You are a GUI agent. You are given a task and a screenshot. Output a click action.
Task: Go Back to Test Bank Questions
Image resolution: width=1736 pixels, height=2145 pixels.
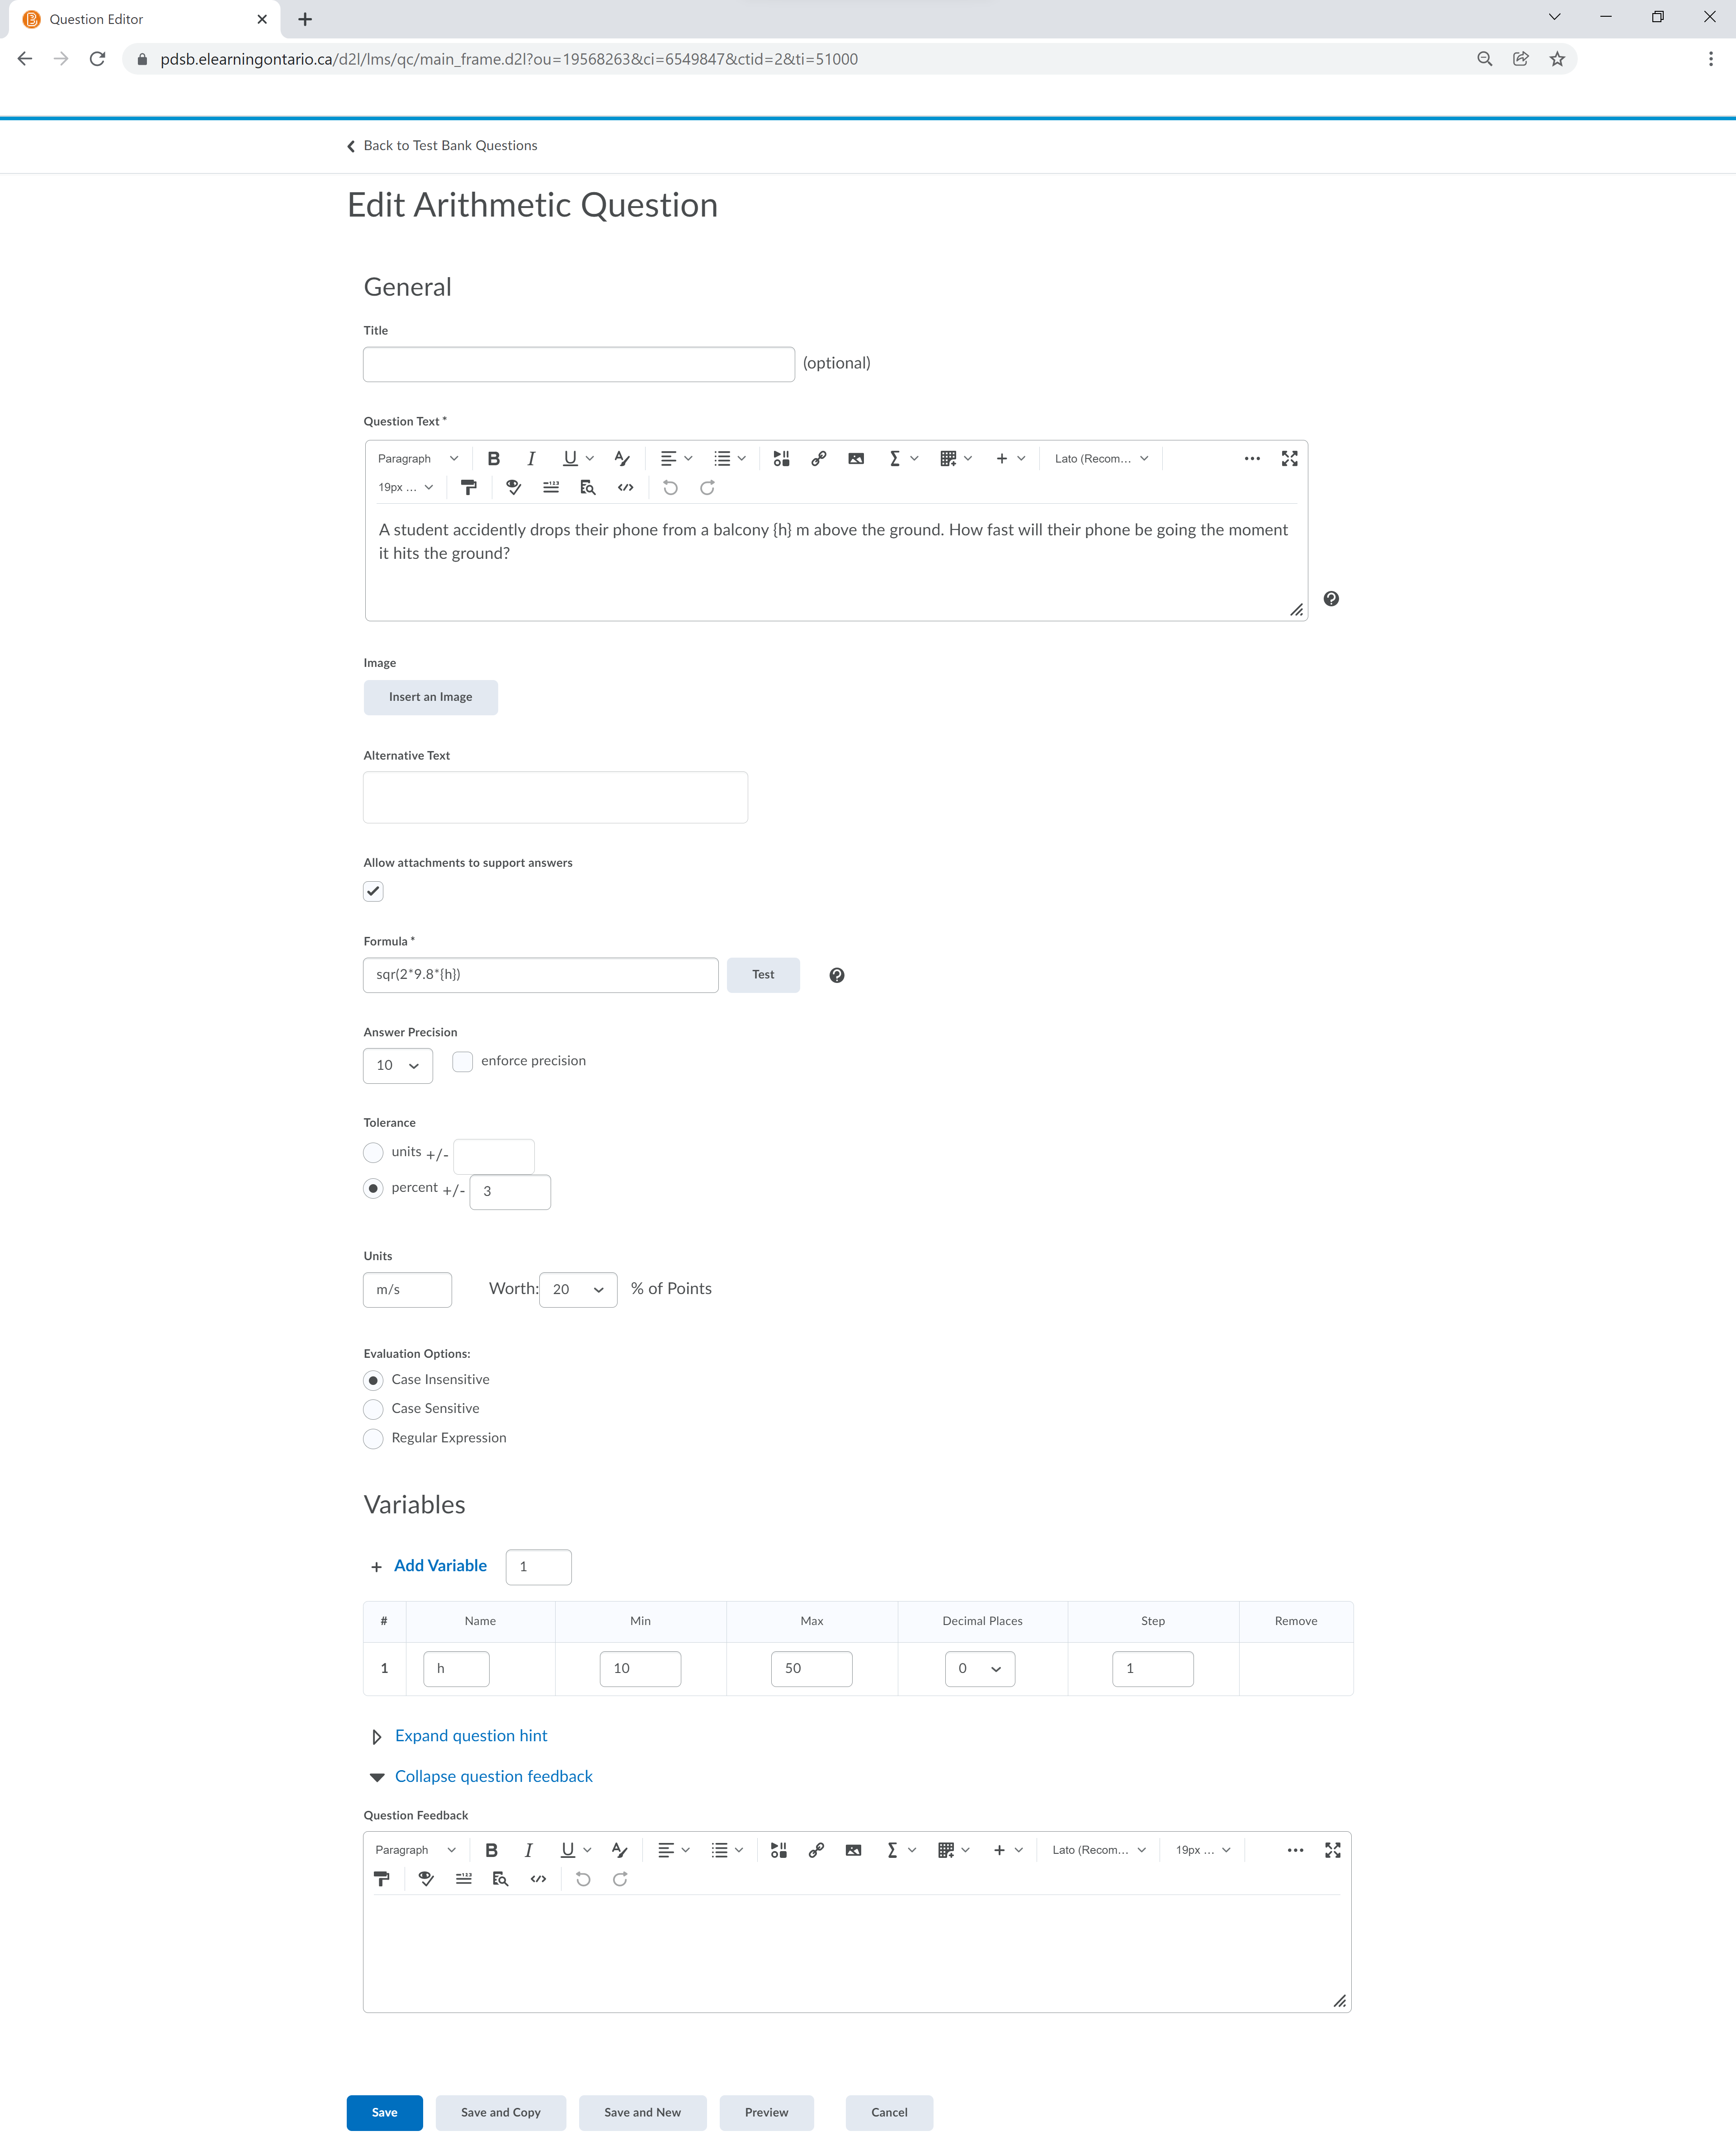(442, 145)
